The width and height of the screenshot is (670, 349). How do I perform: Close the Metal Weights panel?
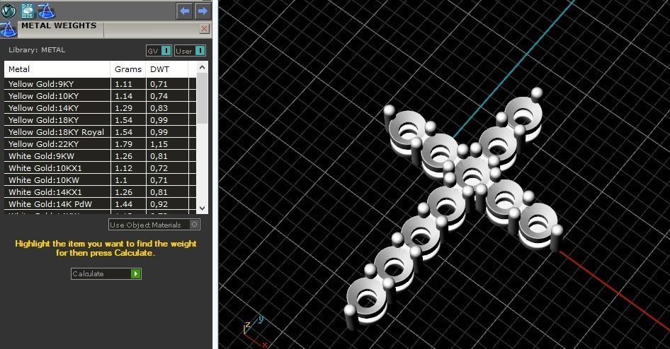(204, 28)
